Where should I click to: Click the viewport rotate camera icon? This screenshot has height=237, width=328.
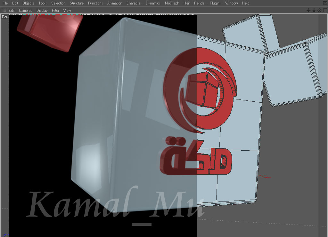point(319,10)
